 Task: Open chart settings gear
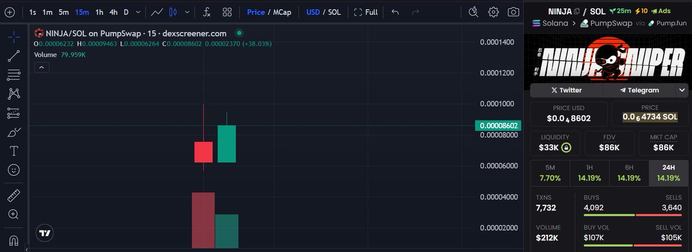click(494, 12)
